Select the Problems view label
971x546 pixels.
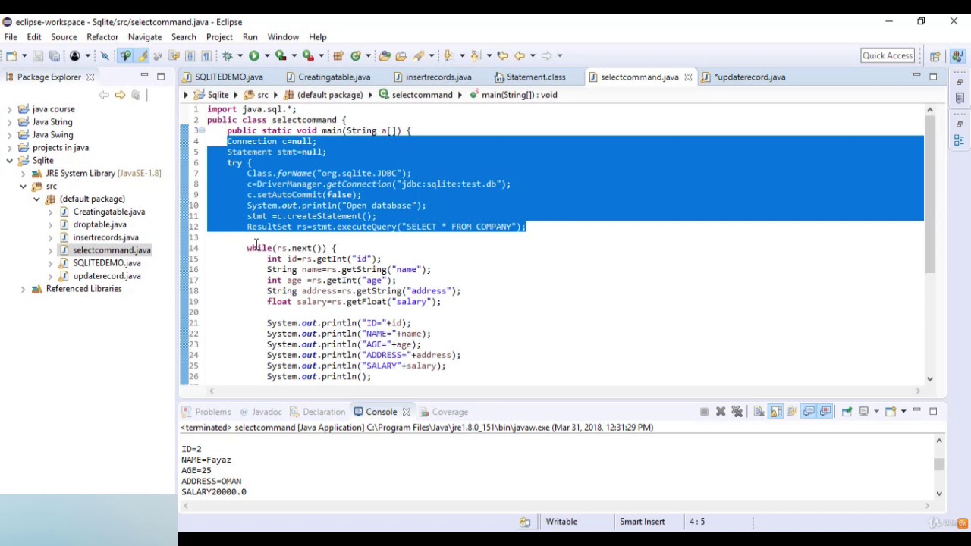click(212, 411)
